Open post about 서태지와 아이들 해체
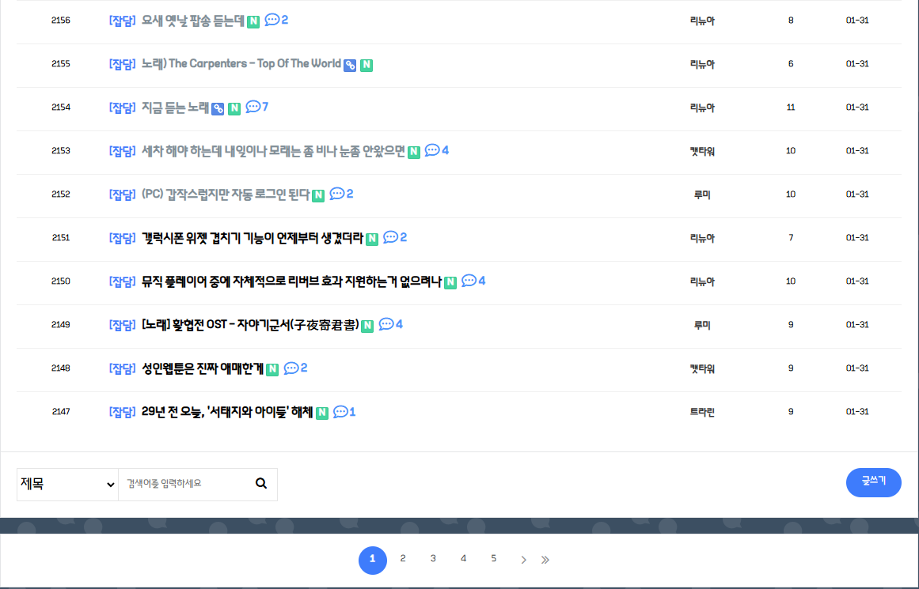 pos(226,412)
